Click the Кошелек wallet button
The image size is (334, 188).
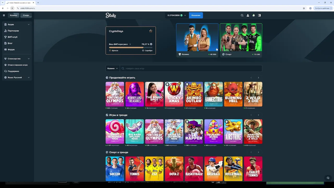click(196, 15)
